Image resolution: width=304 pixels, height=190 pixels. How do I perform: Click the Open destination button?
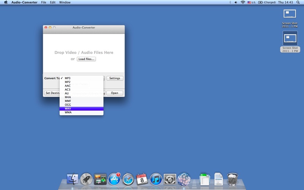coord(115,93)
